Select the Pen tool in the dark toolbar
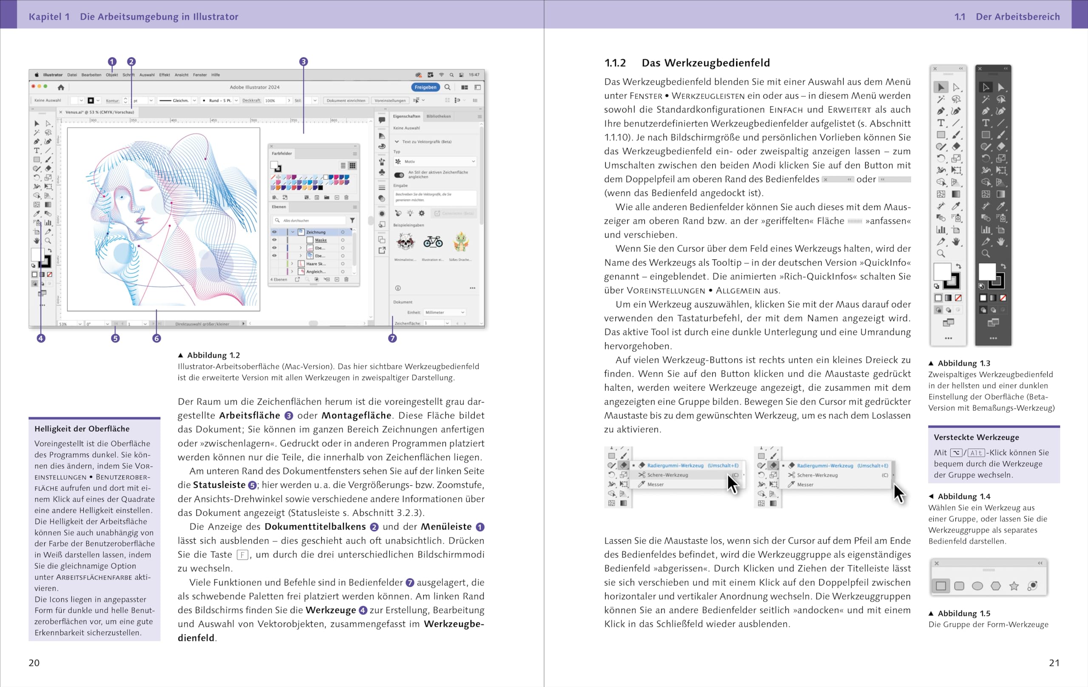This screenshot has width=1088, height=687. 986,111
